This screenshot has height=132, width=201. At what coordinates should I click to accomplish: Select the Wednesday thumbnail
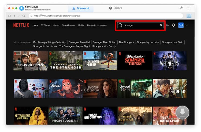169,61
